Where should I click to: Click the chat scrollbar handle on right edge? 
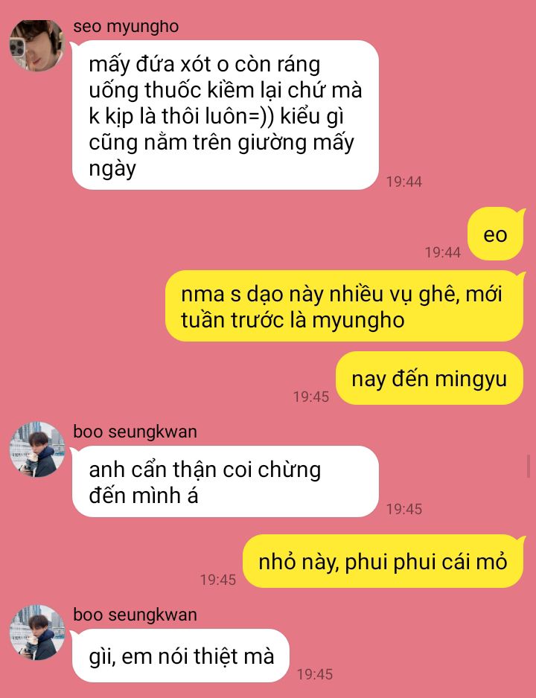tap(529, 467)
